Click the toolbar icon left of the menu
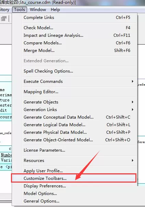This screenshot has width=145, height=207. 4,19
